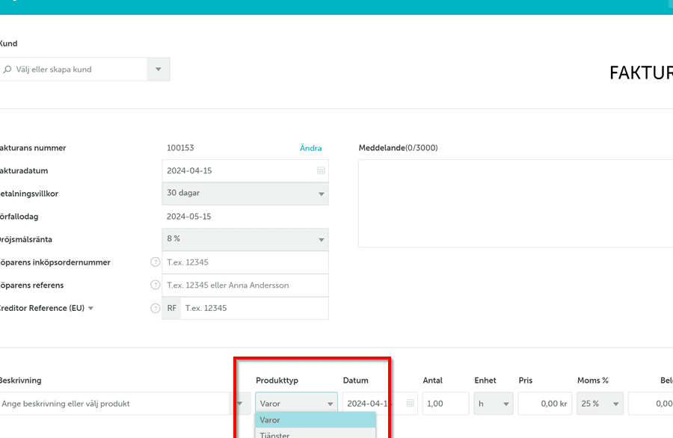Image resolution: width=673 pixels, height=438 pixels.
Task: Click the Creditor Reference RF input field
Action: pos(254,308)
